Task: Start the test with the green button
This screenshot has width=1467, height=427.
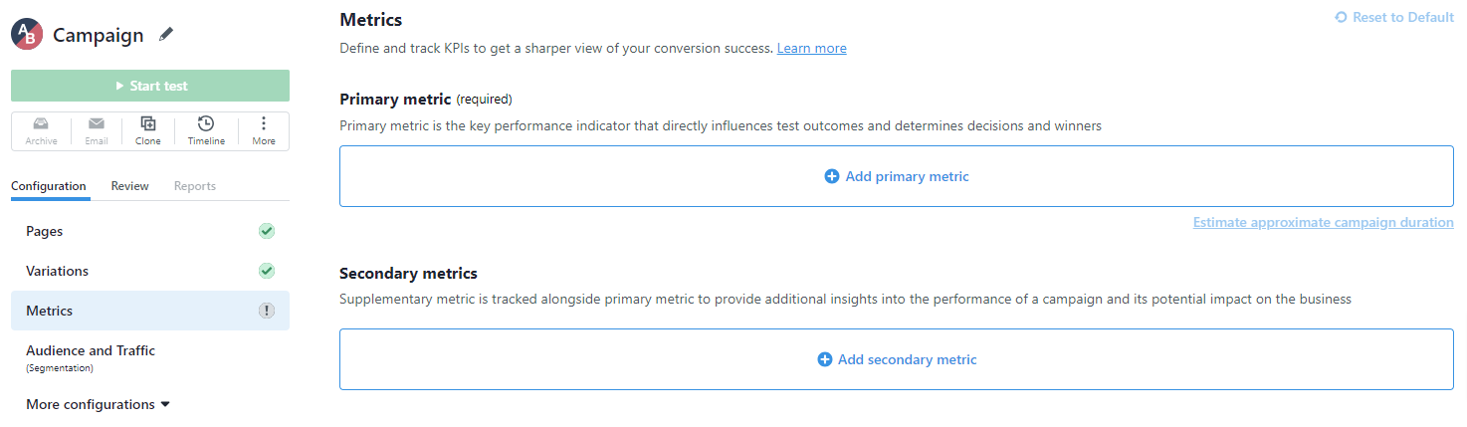Action: pos(150,86)
